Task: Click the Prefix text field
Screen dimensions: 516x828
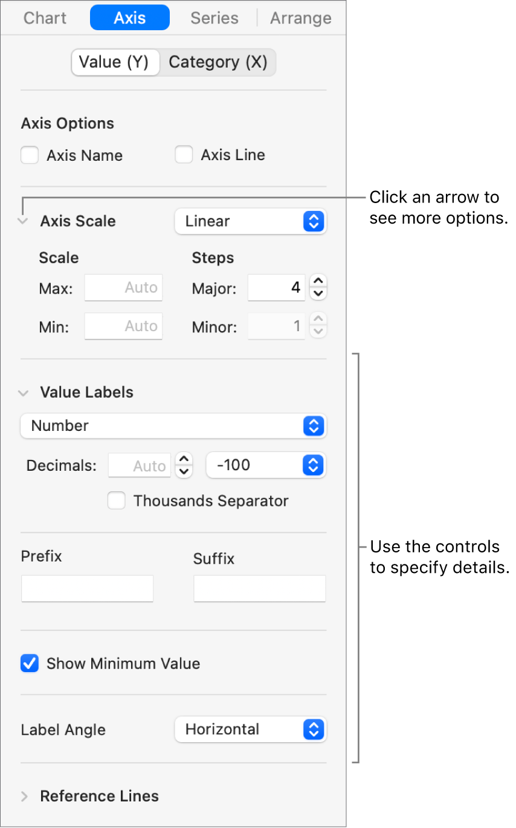Action: [87, 589]
